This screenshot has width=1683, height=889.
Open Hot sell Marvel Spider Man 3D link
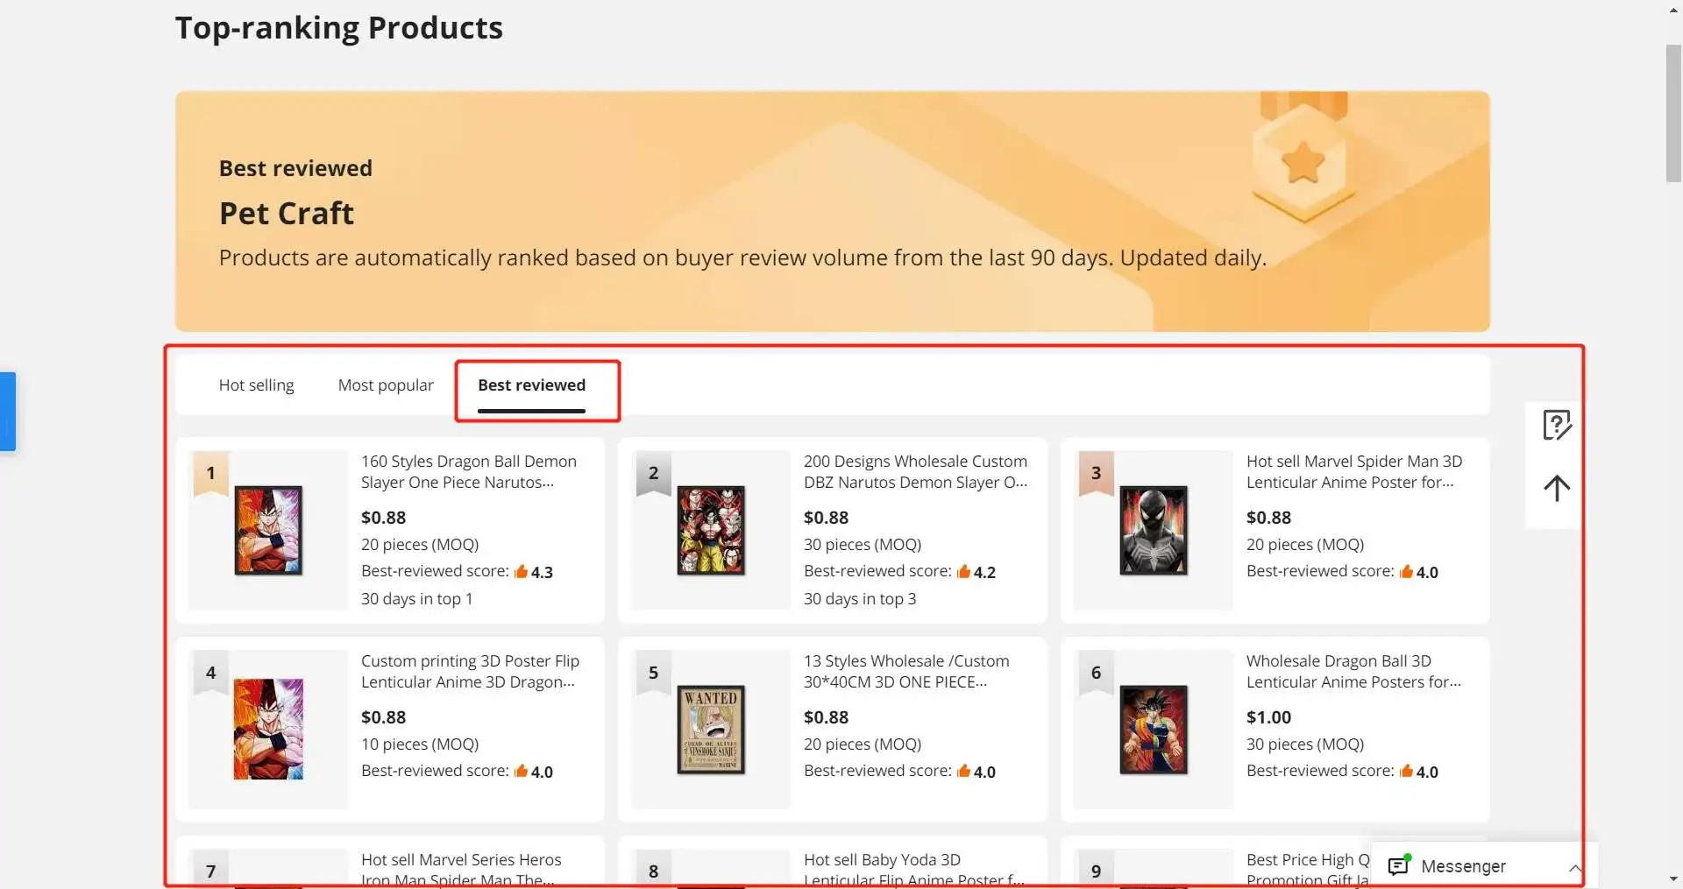(x=1353, y=471)
